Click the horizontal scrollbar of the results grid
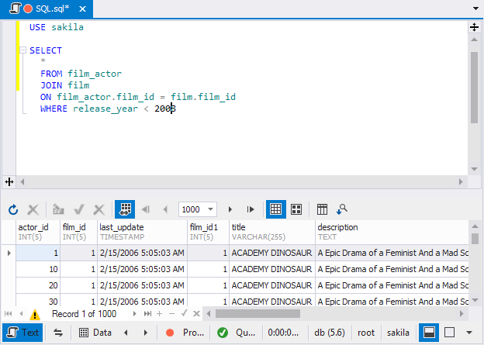Viewport: 484px width, 345px height. pyautogui.click(x=335, y=314)
